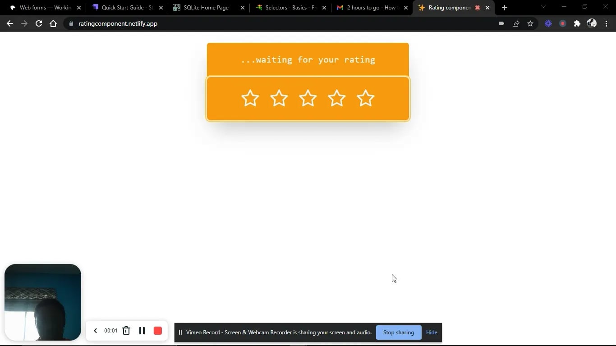Delete the recording with trash icon
The width and height of the screenshot is (616, 346).
pos(126,331)
